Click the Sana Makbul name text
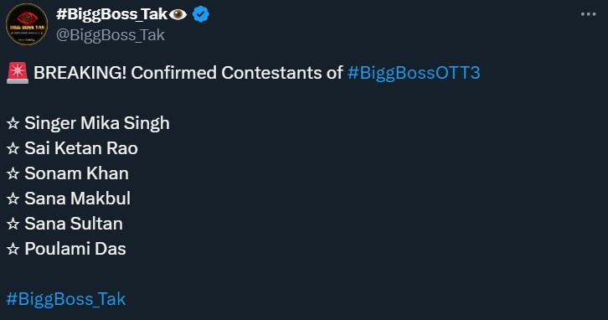Viewport: 608px width, 320px height. [78, 199]
